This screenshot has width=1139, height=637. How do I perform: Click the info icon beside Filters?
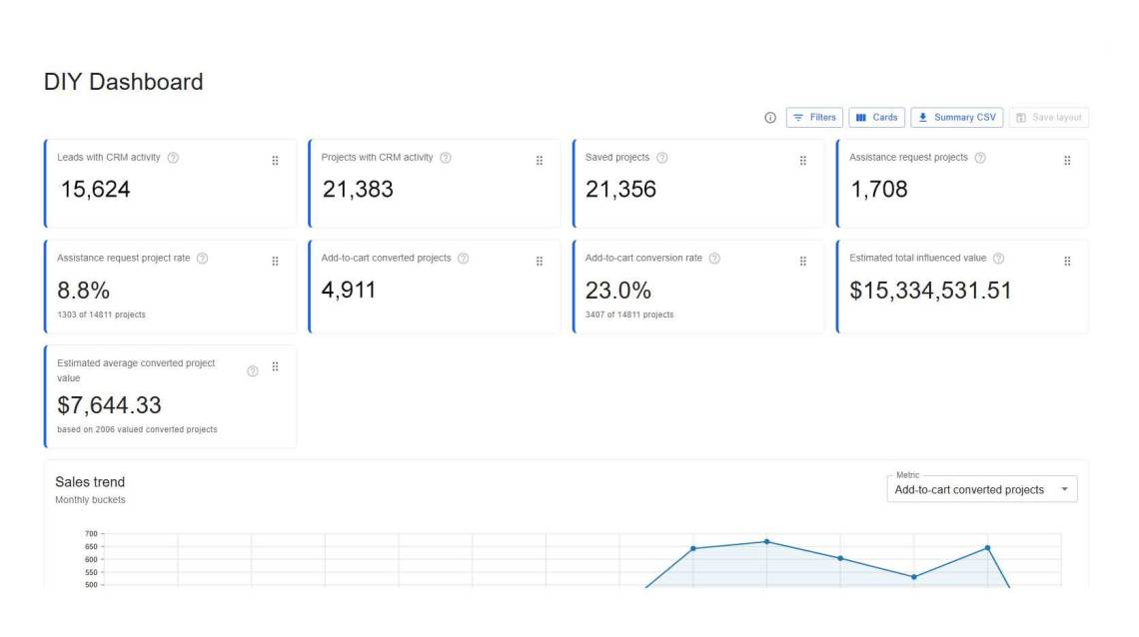coord(770,118)
